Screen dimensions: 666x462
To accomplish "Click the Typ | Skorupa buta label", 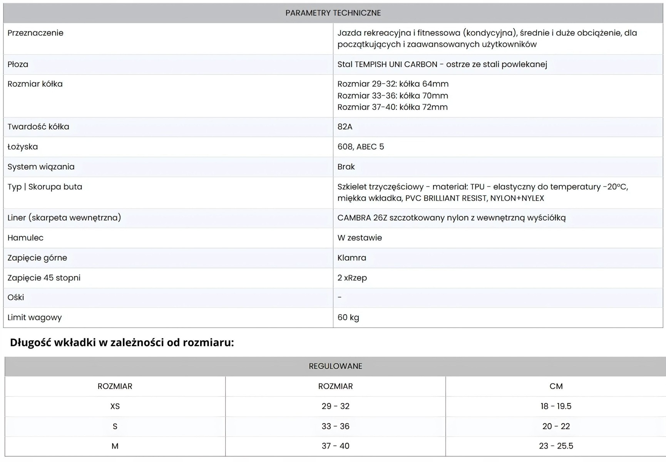I will pyautogui.click(x=45, y=187).
